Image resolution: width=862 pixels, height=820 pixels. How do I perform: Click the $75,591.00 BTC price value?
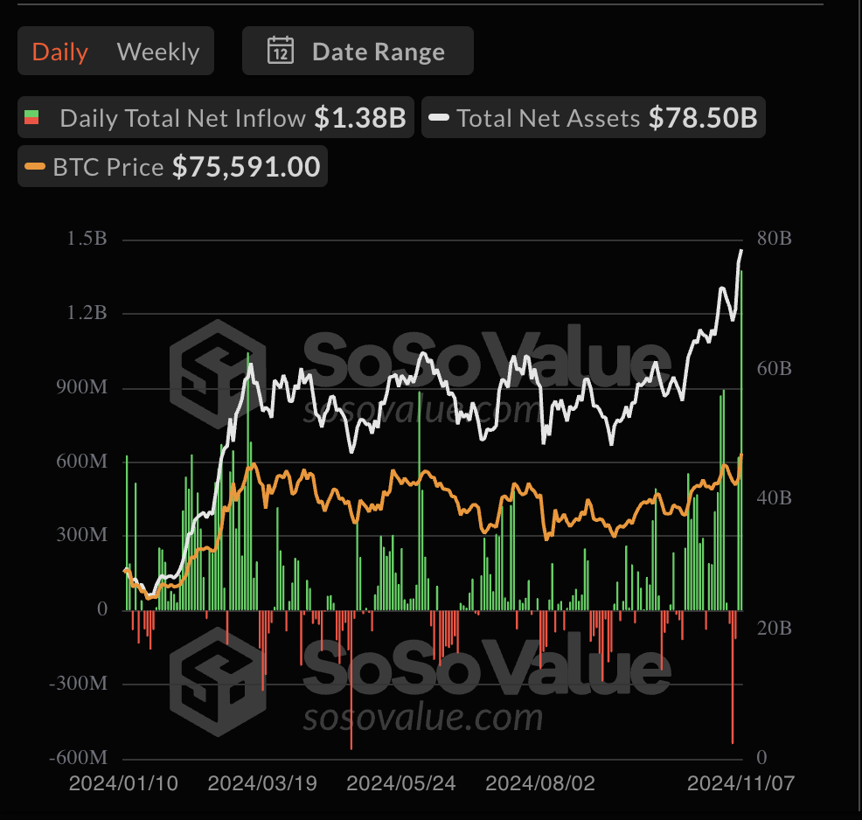pyautogui.click(x=247, y=166)
